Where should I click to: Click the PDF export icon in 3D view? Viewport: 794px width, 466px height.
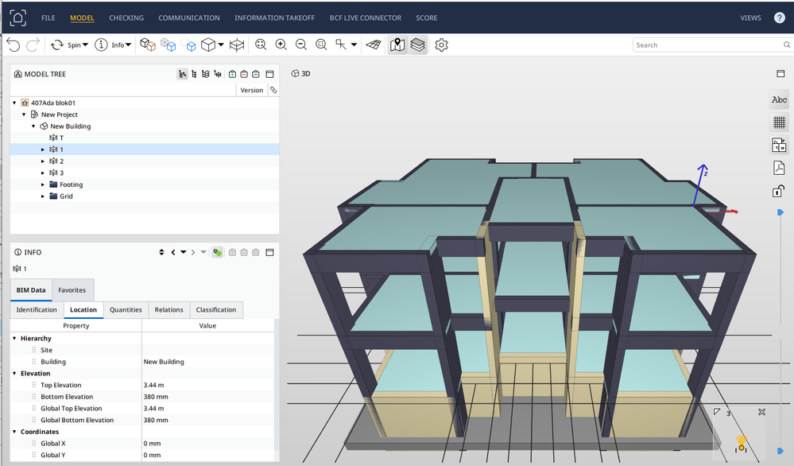pyautogui.click(x=779, y=168)
